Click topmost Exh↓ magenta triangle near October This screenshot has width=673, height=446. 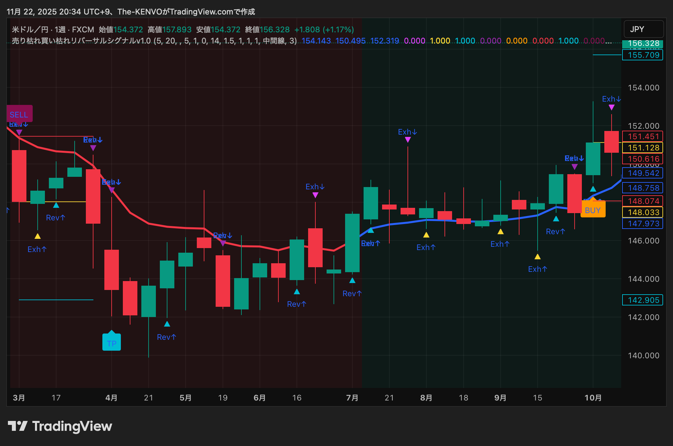(611, 108)
